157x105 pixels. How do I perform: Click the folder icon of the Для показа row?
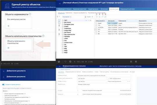coord(63,22)
